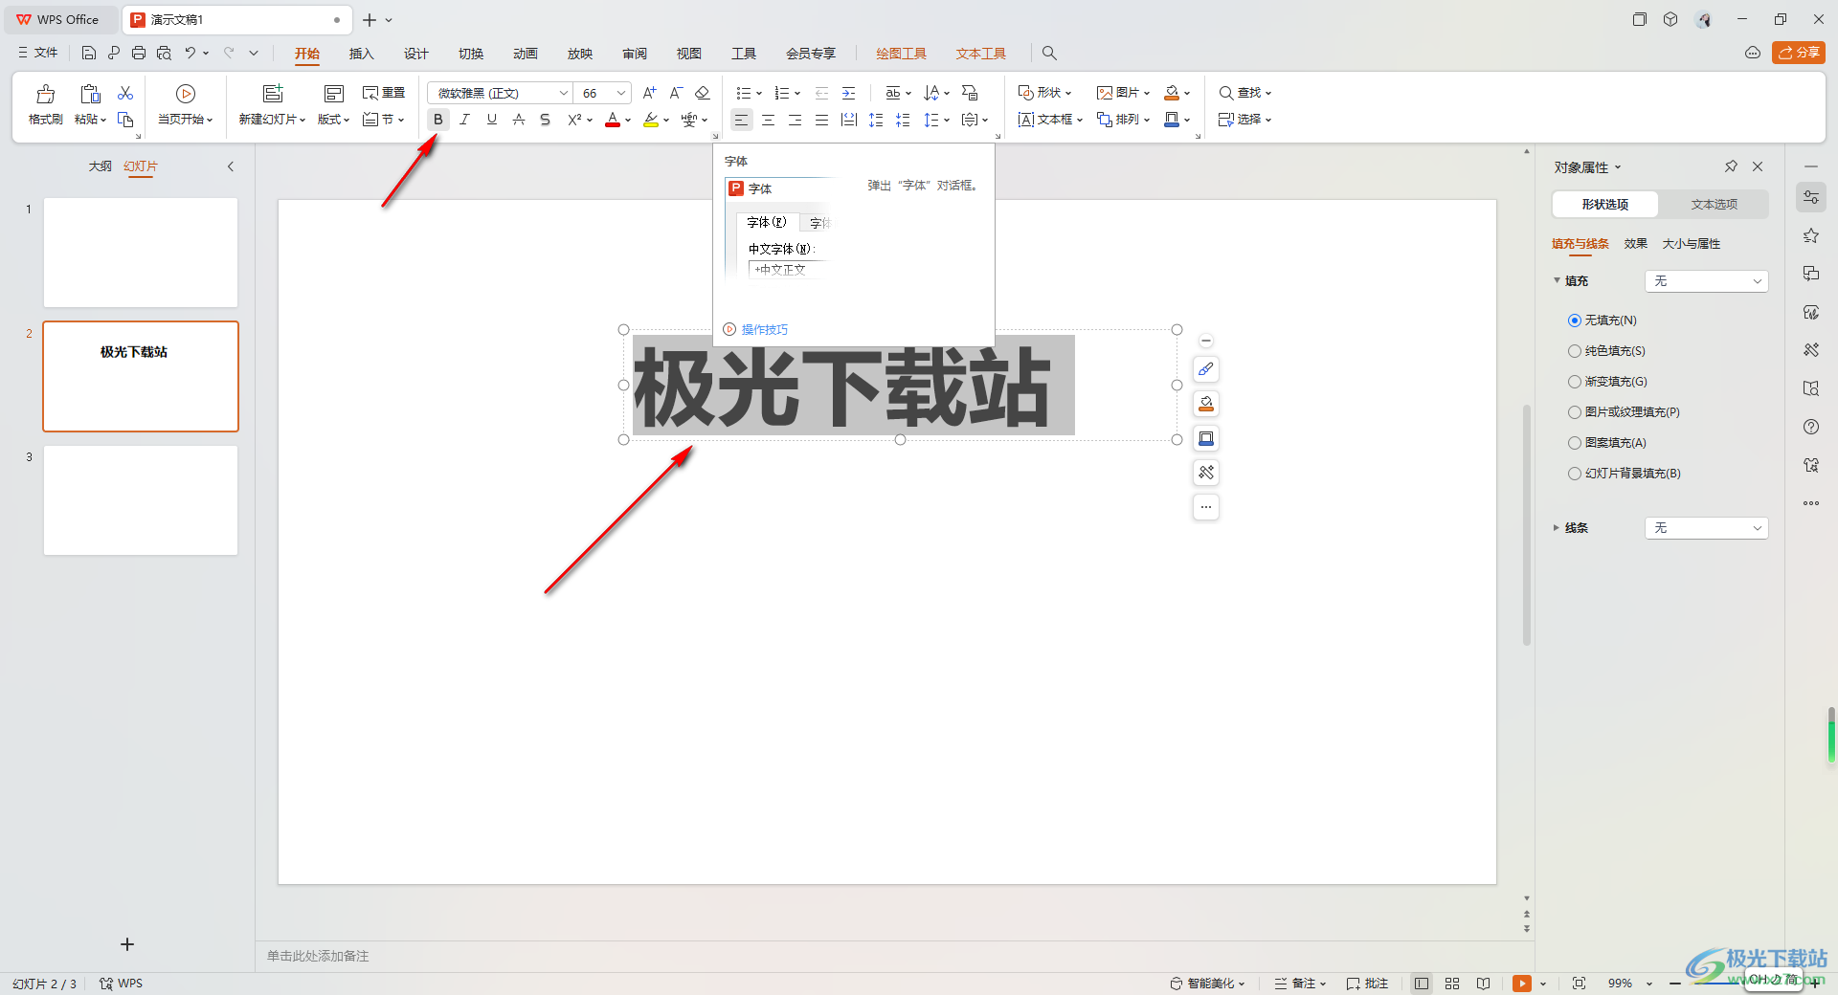
Task: Open Size and Properties sub-tab
Action: tap(1691, 244)
